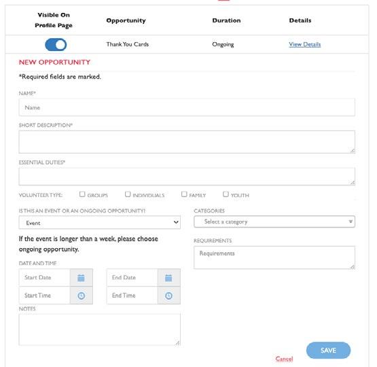Click into the Notes text area

[x=100, y=330]
